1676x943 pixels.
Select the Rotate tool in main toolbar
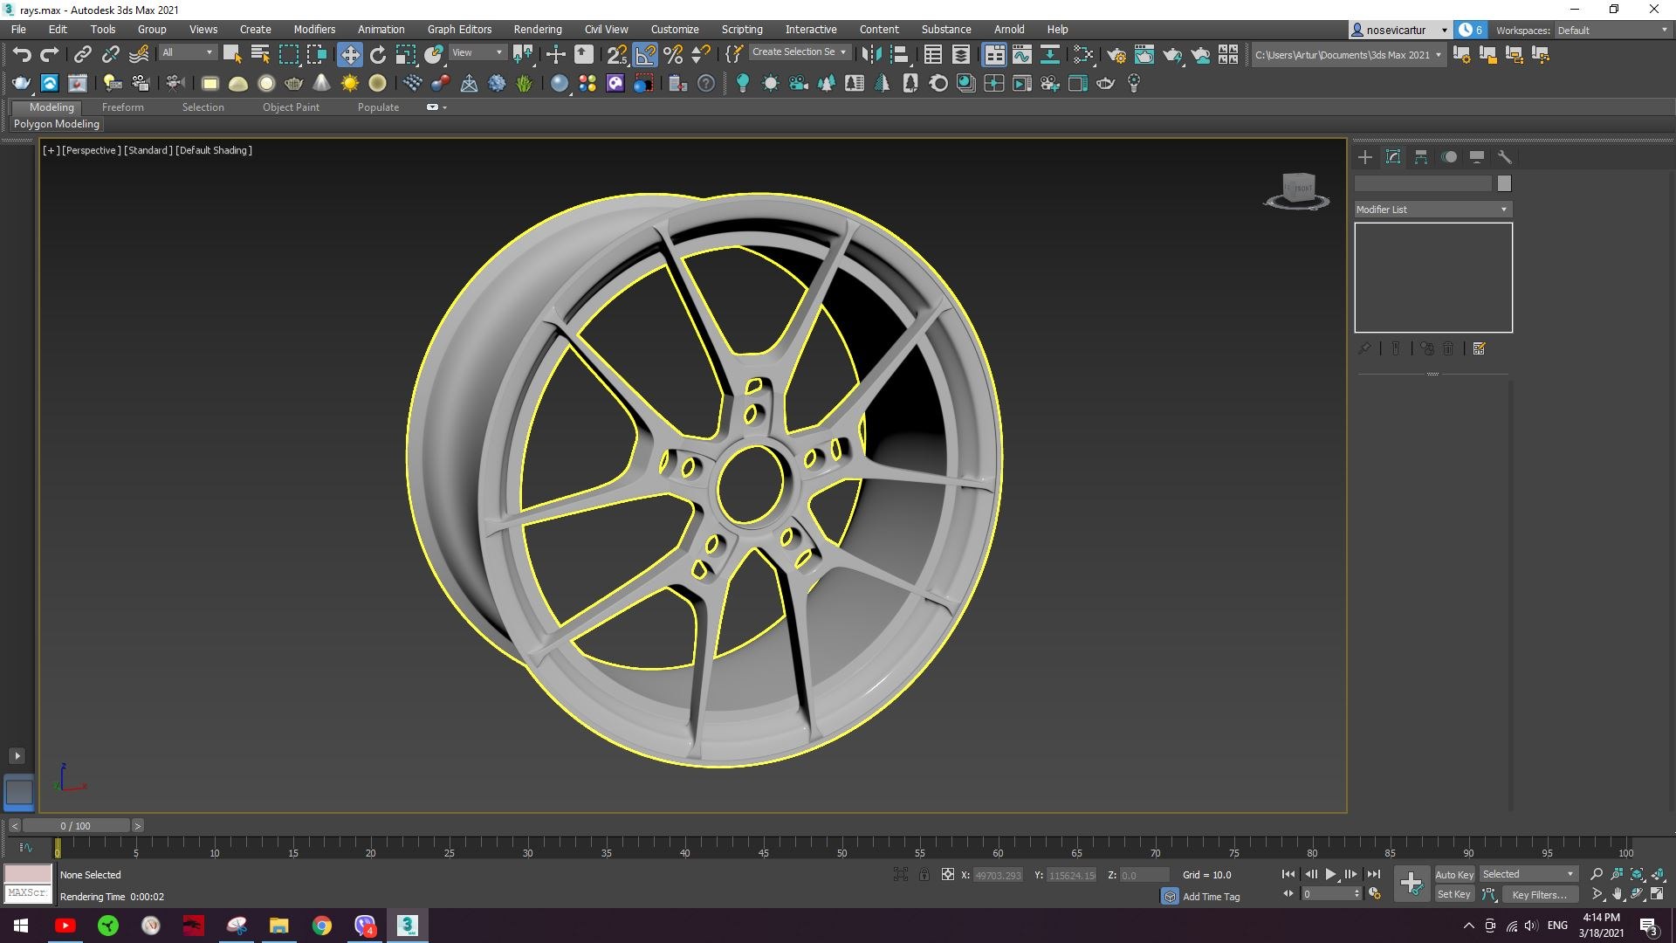pos(377,55)
